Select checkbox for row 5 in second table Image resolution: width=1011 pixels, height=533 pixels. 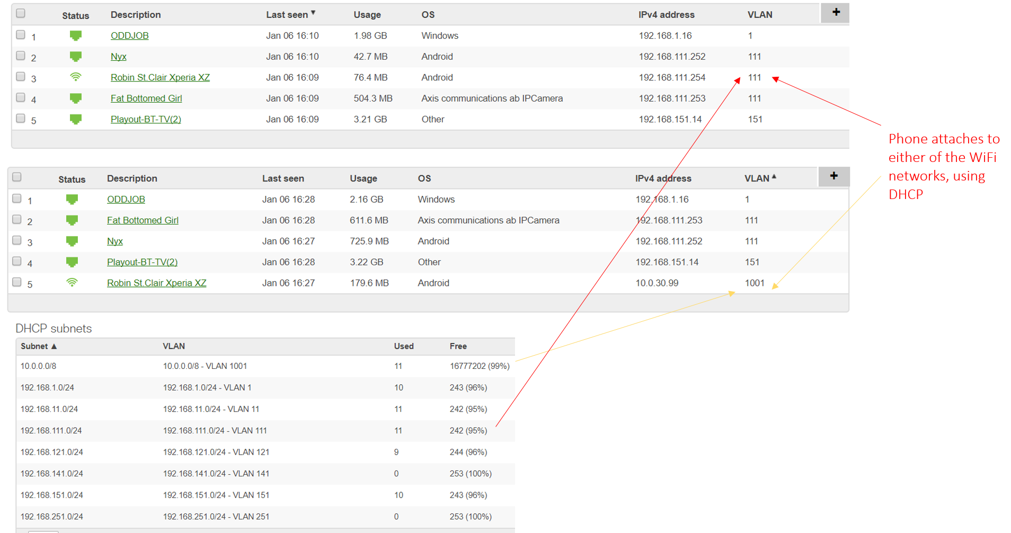[17, 282]
